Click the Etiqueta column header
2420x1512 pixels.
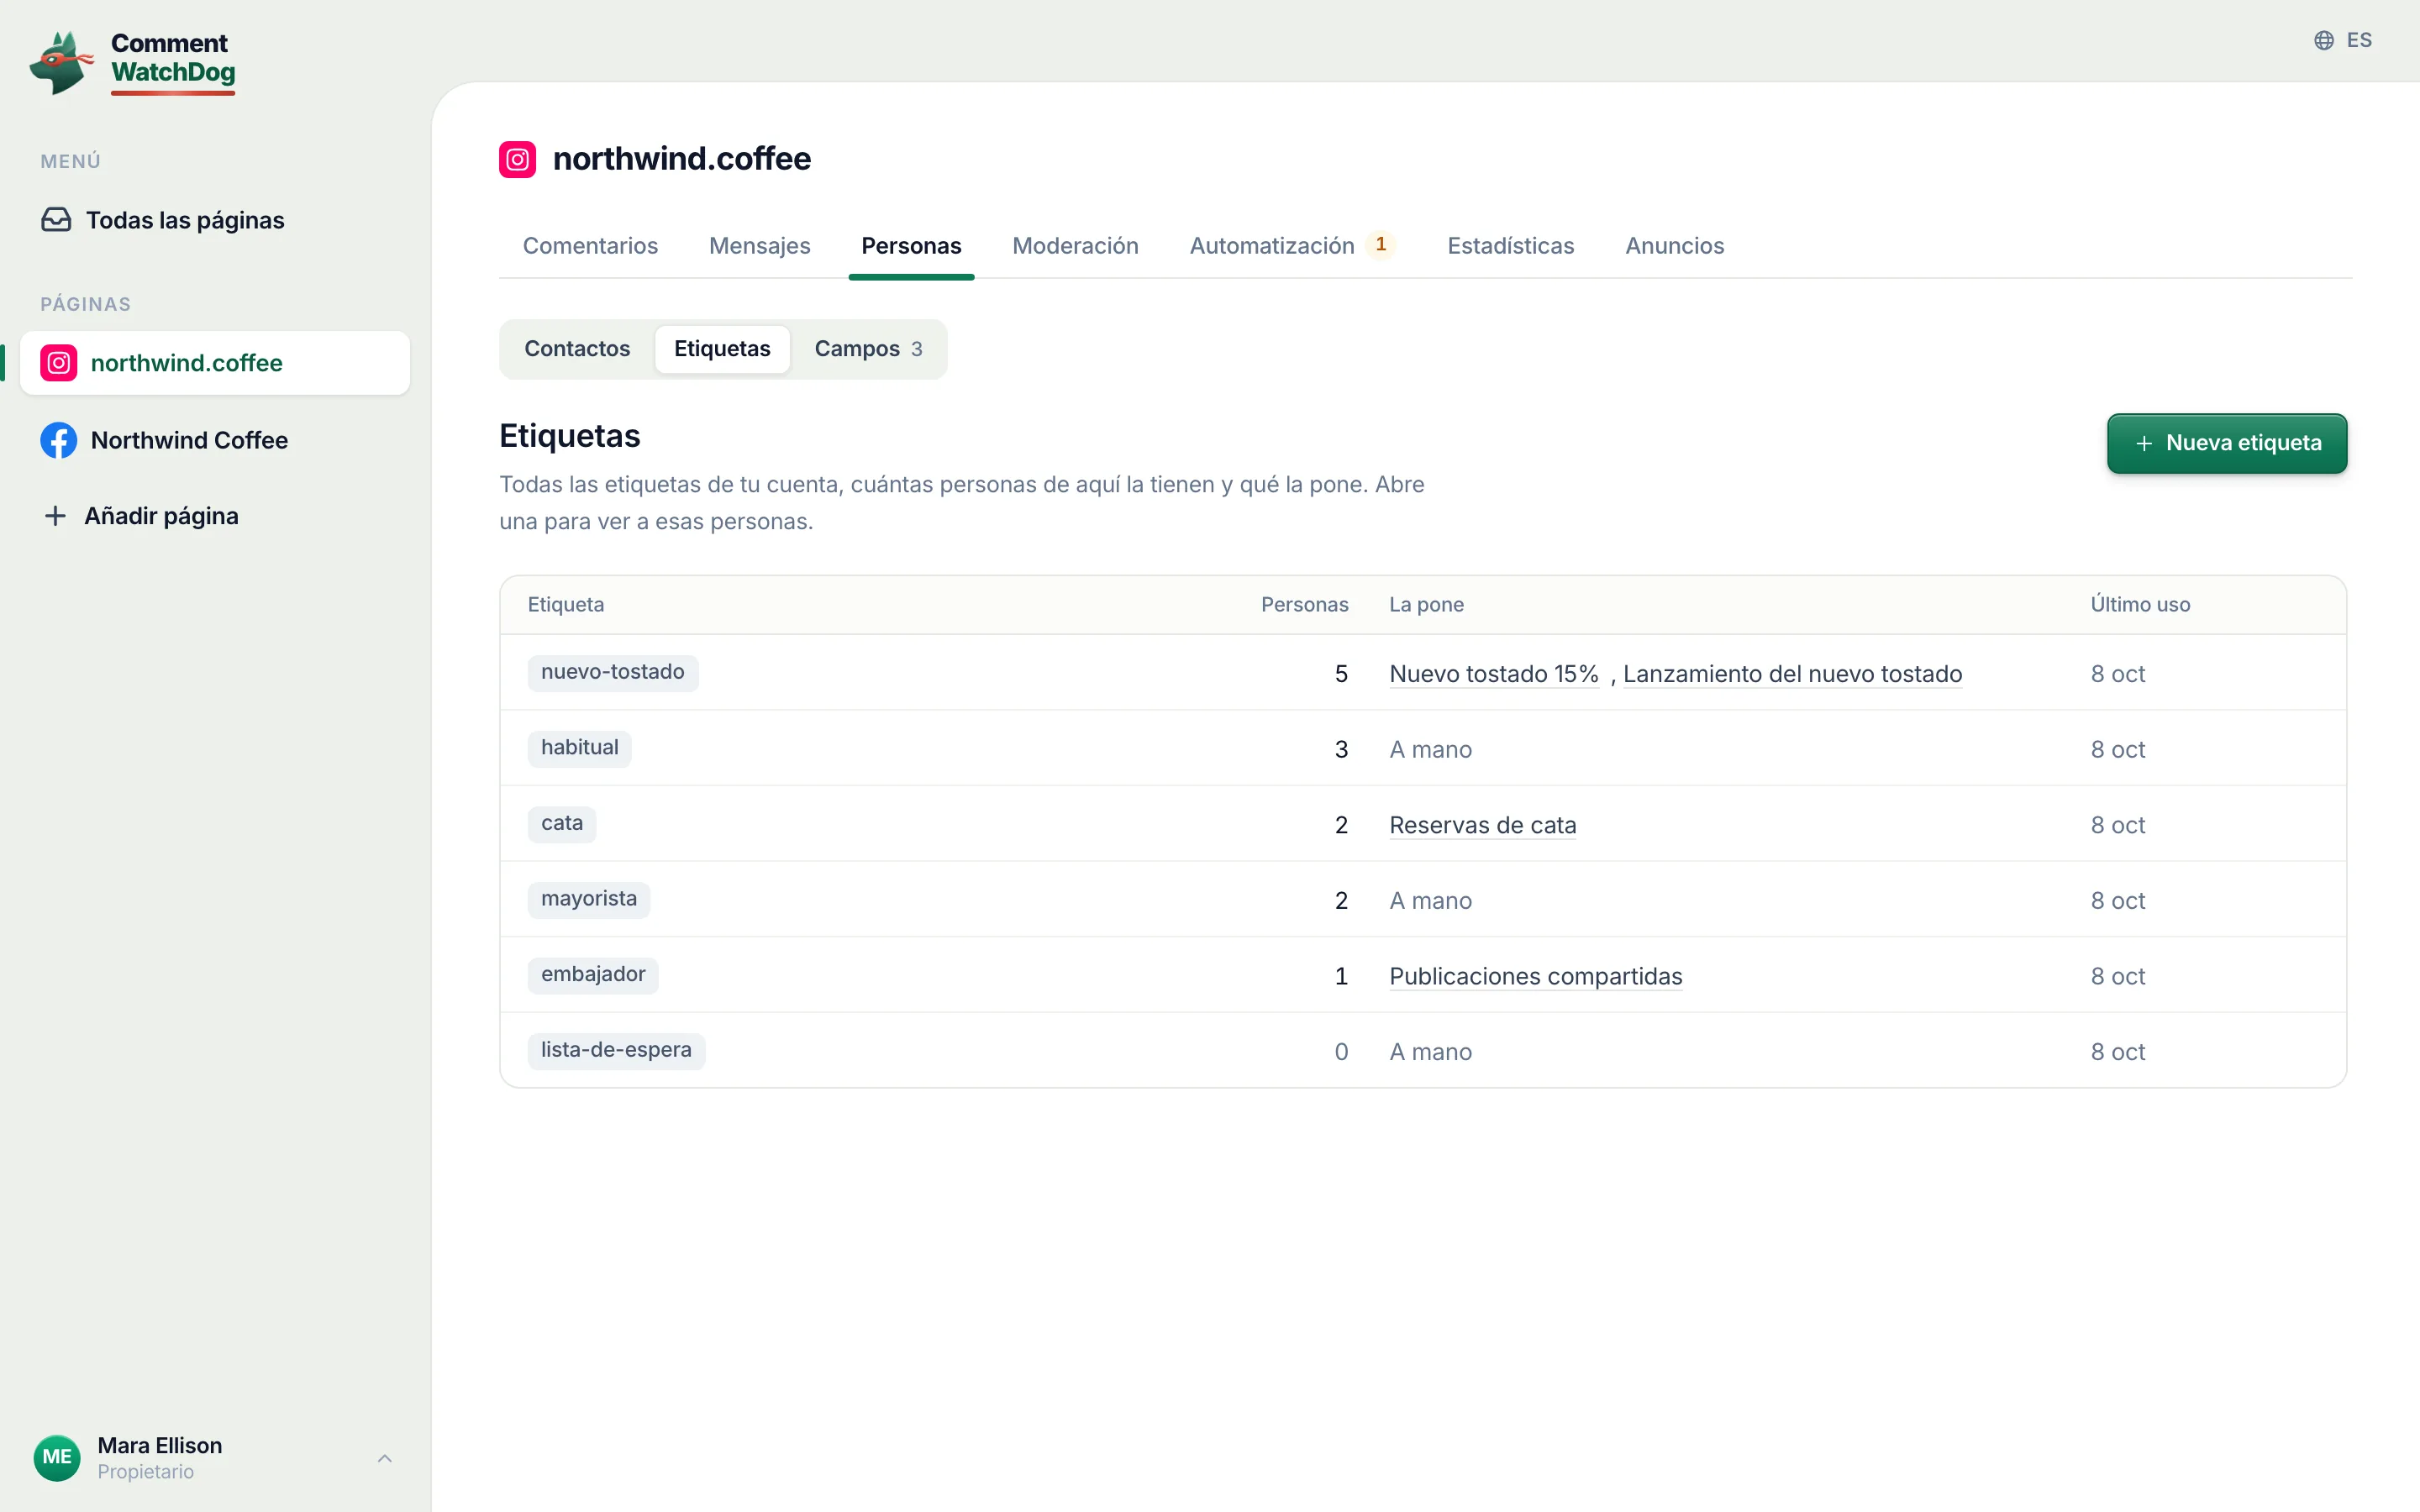tap(565, 605)
